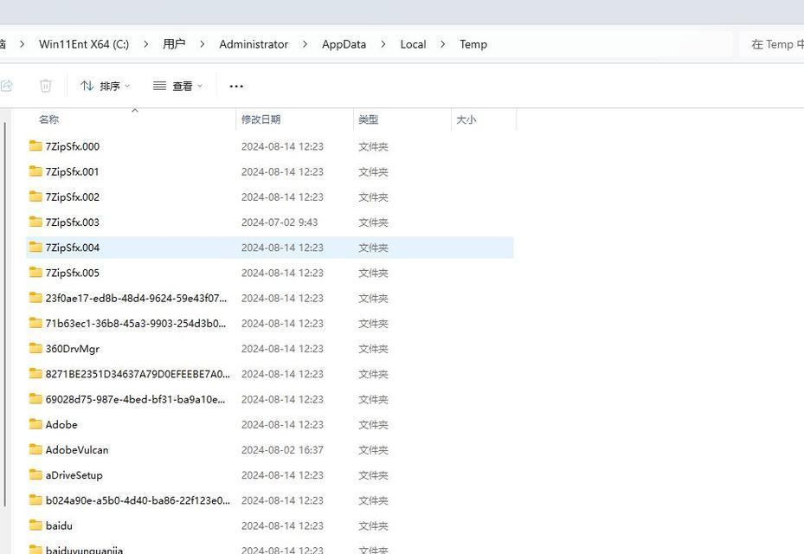
Task: Expand chevron before Win11Ent X64 (C:)
Action: click(22, 45)
